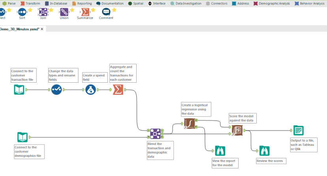This screenshot has height=176, width=327.
Task: Close the Demo_30_Minutes.yxmd workflow tab
Action: tap(42, 29)
